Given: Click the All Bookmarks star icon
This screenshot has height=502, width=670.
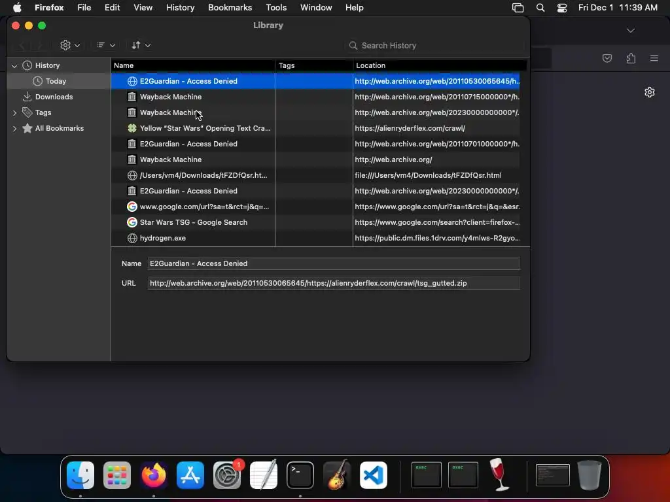Looking at the screenshot, I should [27, 128].
